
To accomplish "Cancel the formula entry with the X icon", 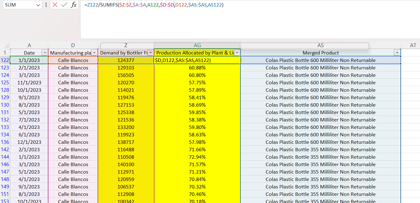I will 55,5.
